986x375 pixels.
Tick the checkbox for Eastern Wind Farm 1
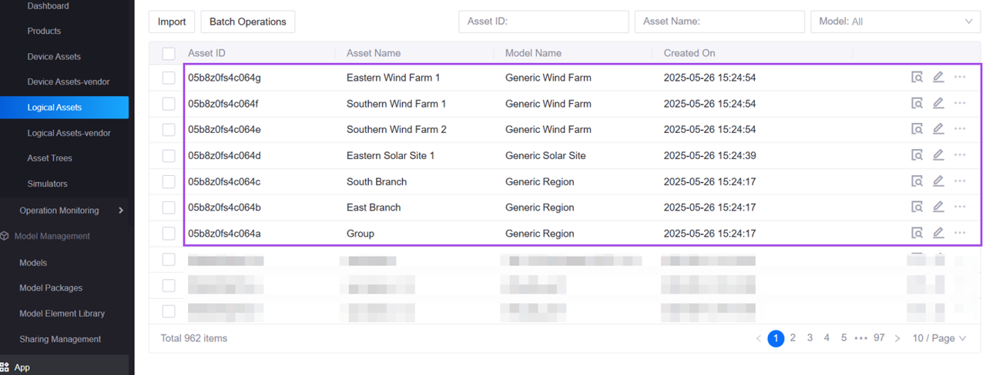pyautogui.click(x=169, y=78)
